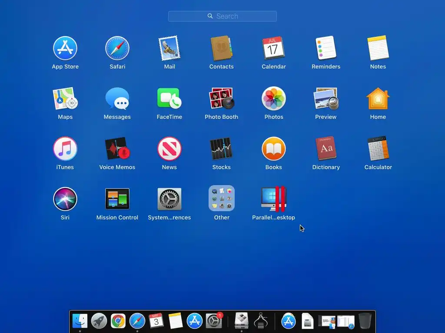Viewport: 445px width, 333px height.
Task: Launch the Messages app
Action: coord(117,98)
